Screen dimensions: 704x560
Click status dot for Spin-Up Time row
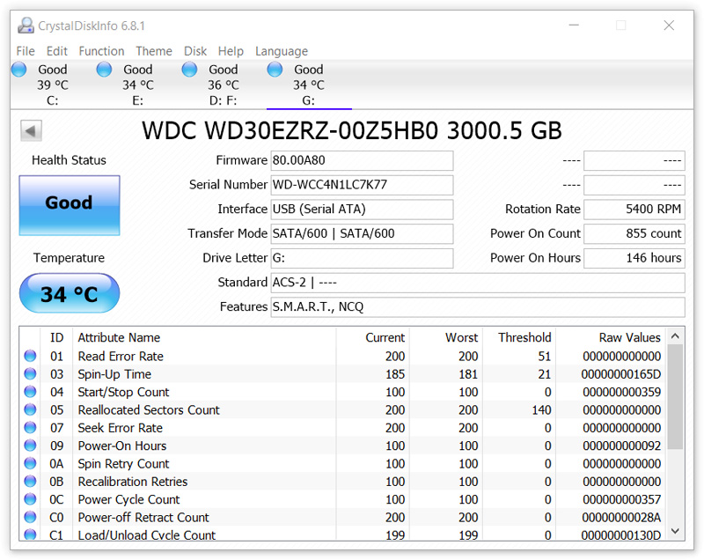[30, 373]
